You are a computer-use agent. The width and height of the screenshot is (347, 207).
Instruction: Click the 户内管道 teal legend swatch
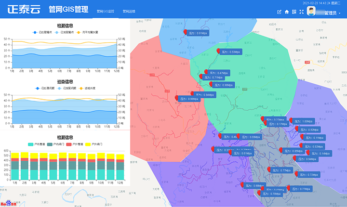click(x=31, y=144)
